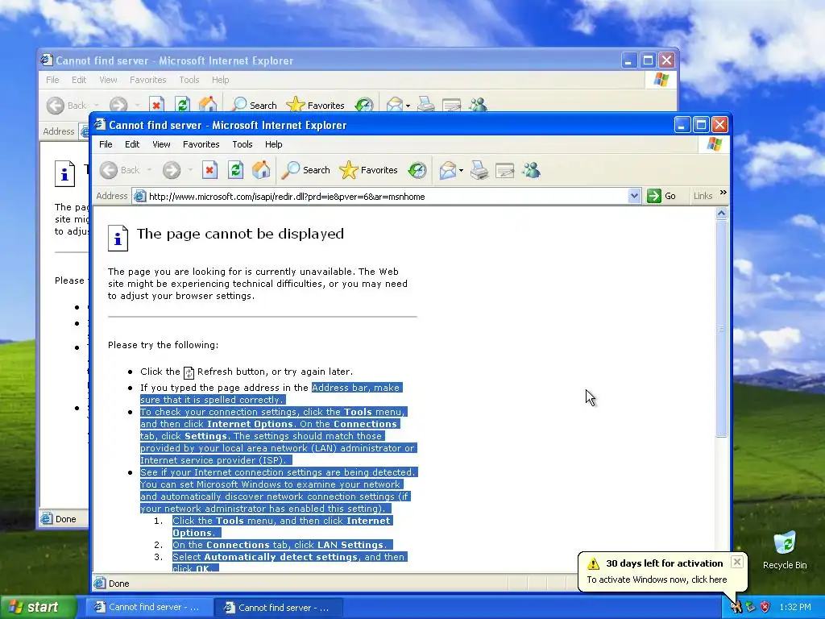This screenshot has height=619, width=825.
Task: Maximize the front Internet Explorer window
Action: 701,125
